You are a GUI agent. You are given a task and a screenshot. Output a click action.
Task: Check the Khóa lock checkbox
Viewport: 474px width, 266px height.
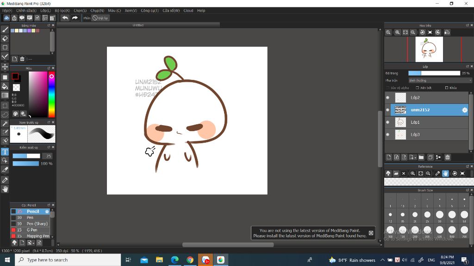447,88
